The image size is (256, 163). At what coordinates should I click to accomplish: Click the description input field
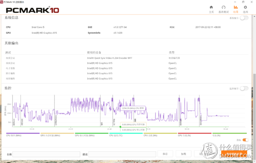point(122,154)
